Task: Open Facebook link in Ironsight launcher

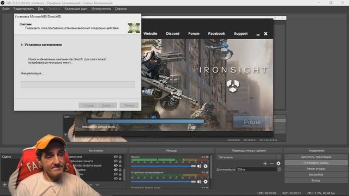Action: [x=216, y=34]
